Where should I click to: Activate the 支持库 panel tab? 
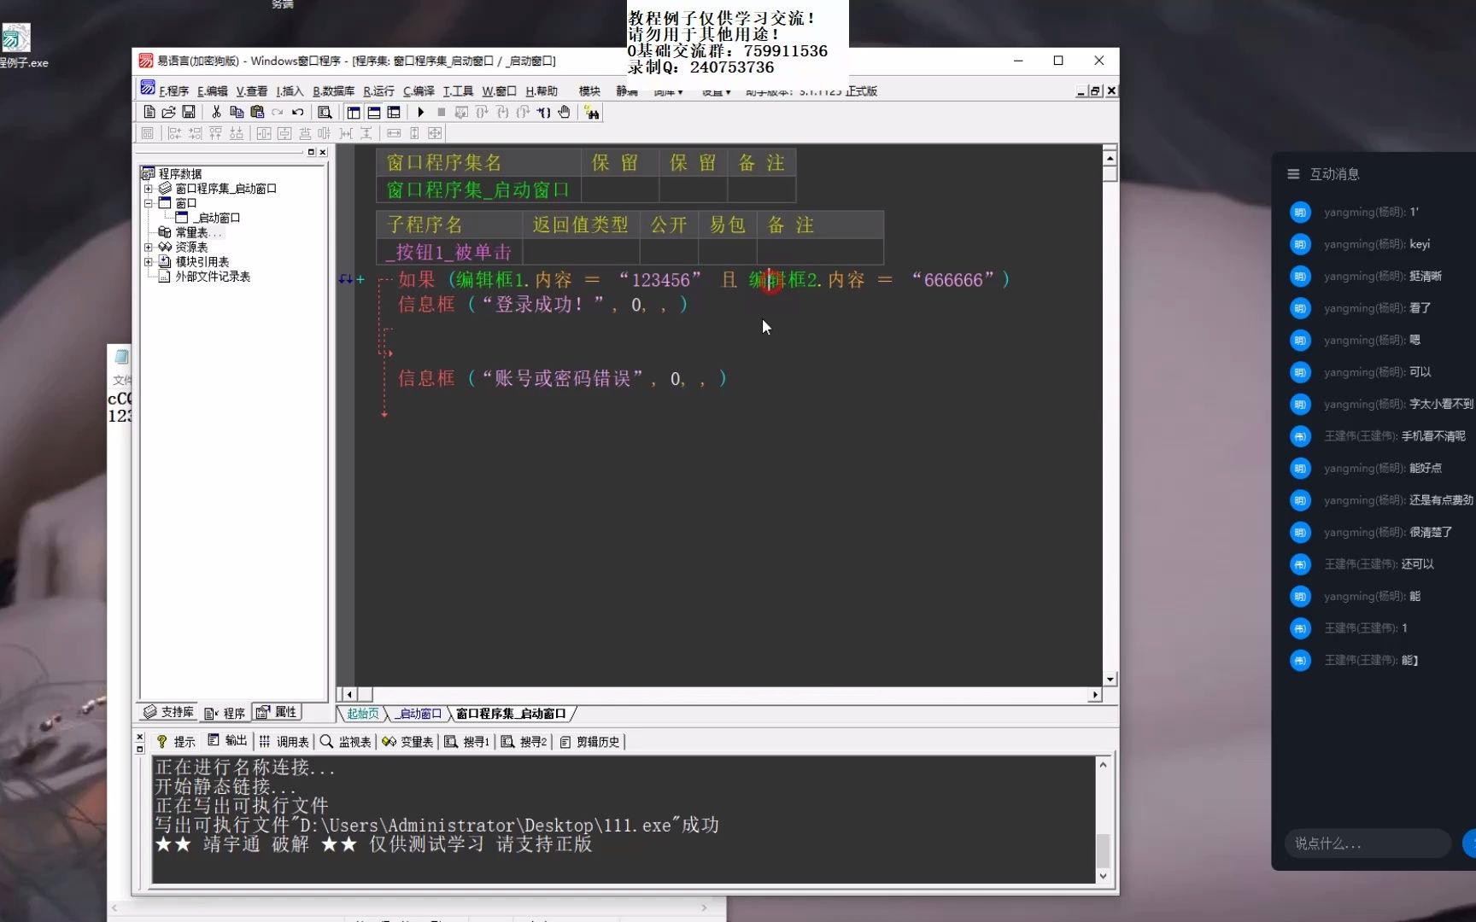point(167,711)
